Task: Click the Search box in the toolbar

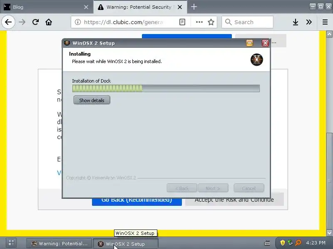Action: pyautogui.click(x=247, y=22)
